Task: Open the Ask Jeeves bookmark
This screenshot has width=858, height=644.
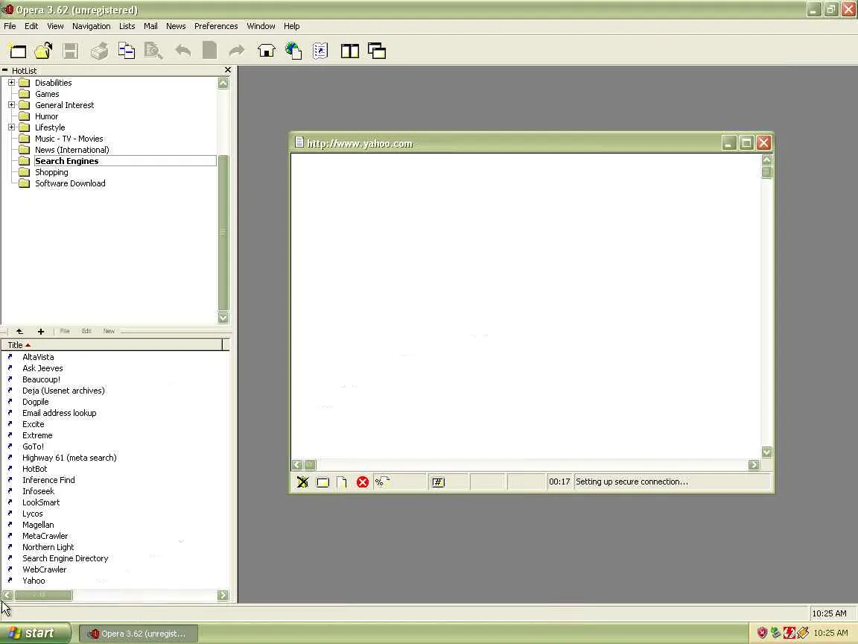Action: [x=42, y=368]
